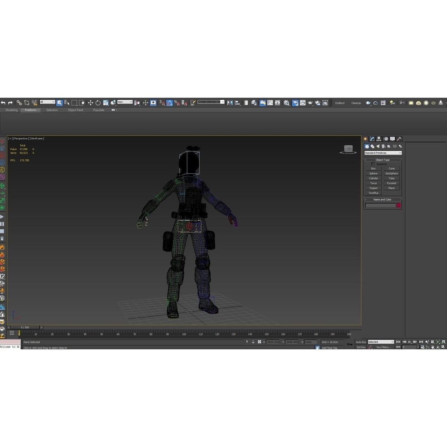Screen dimensions: 447x447
Task: Toggle Window/Crossing selection mode
Action: (x=82, y=103)
